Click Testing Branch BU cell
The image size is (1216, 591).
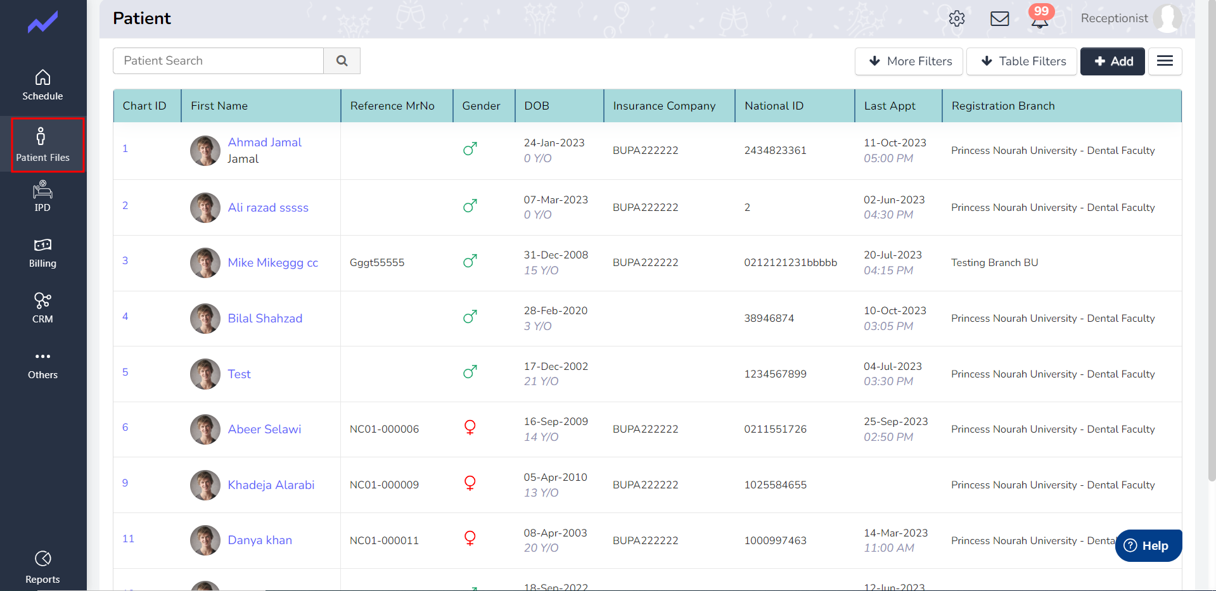(x=994, y=263)
